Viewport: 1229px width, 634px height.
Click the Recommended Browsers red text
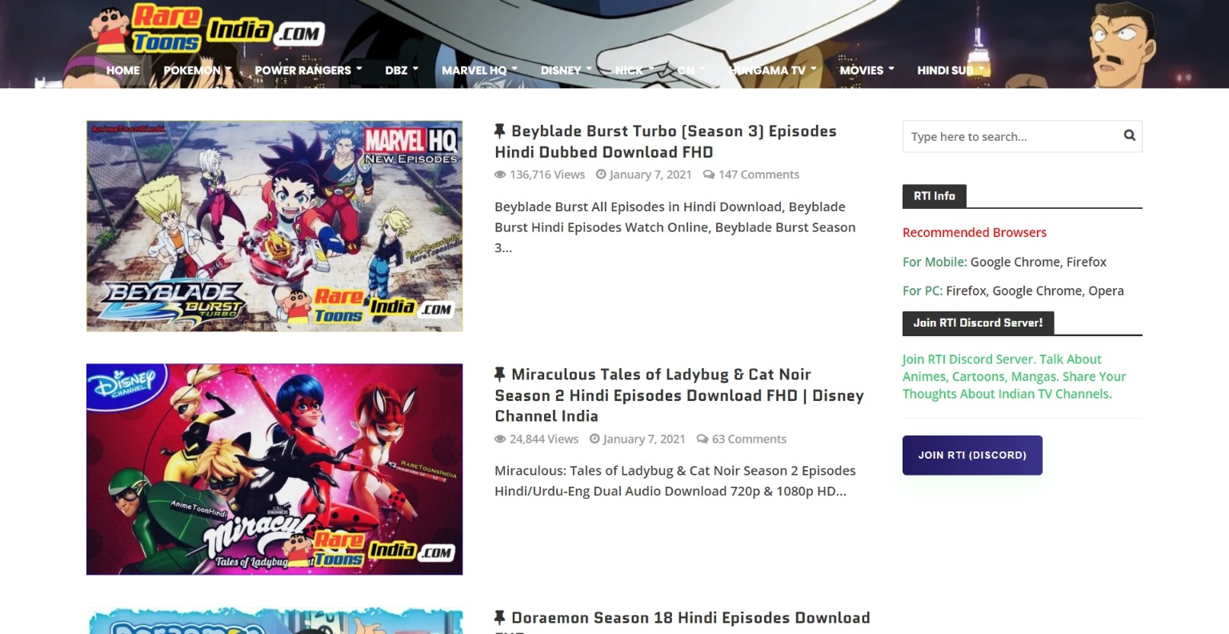point(975,232)
